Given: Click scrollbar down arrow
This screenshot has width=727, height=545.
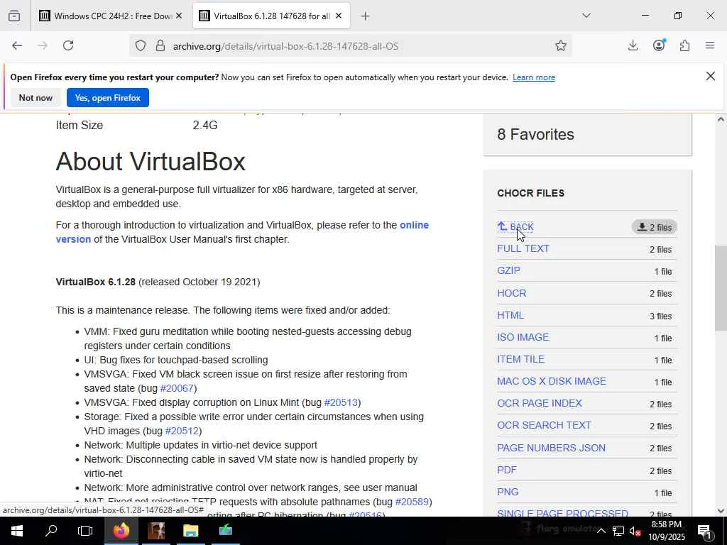Looking at the screenshot, I should tap(721, 511).
